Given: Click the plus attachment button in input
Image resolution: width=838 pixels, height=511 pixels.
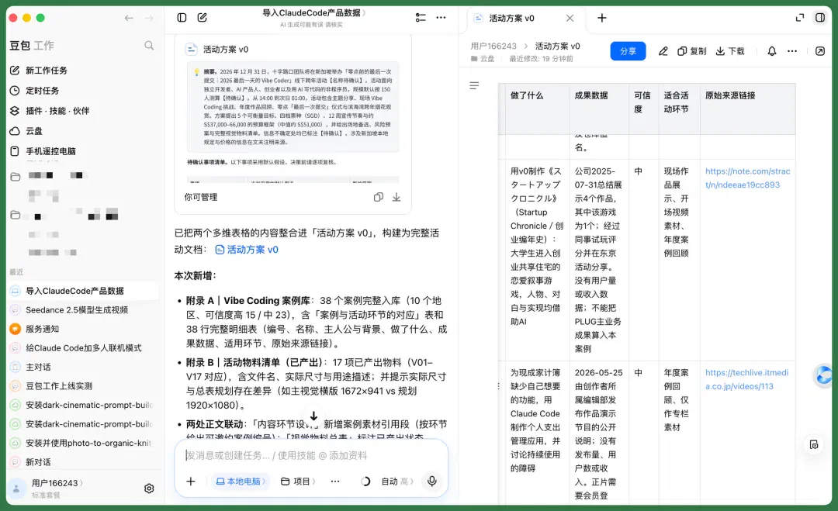Looking at the screenshot, I should pos(191,481).
